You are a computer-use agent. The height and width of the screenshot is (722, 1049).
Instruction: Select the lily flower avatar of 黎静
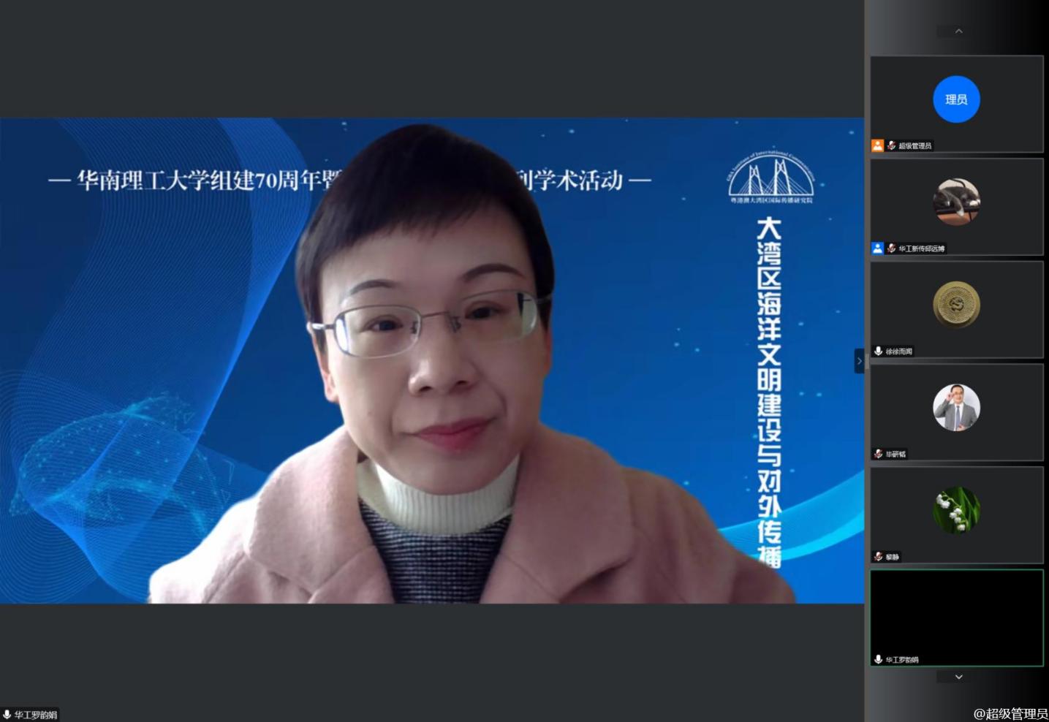(956, 510)
